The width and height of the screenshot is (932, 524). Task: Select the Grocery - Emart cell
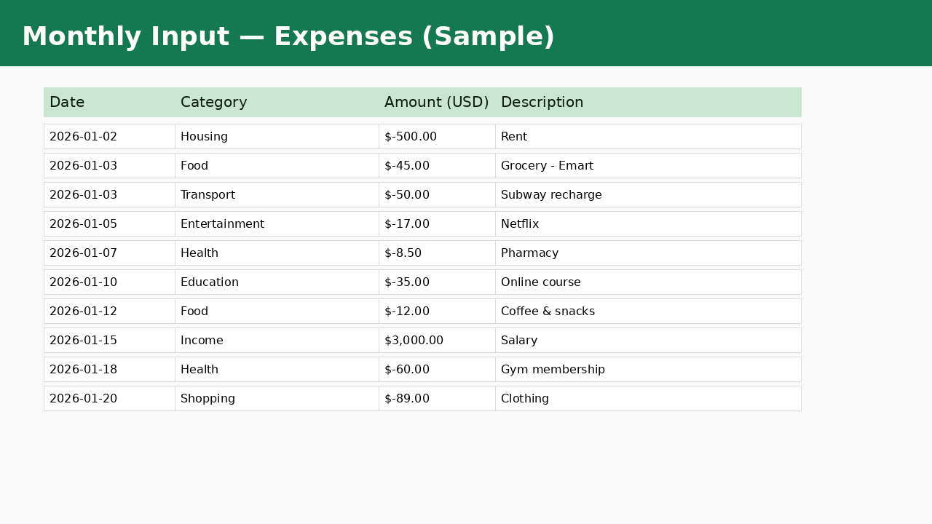pos(547,166)
